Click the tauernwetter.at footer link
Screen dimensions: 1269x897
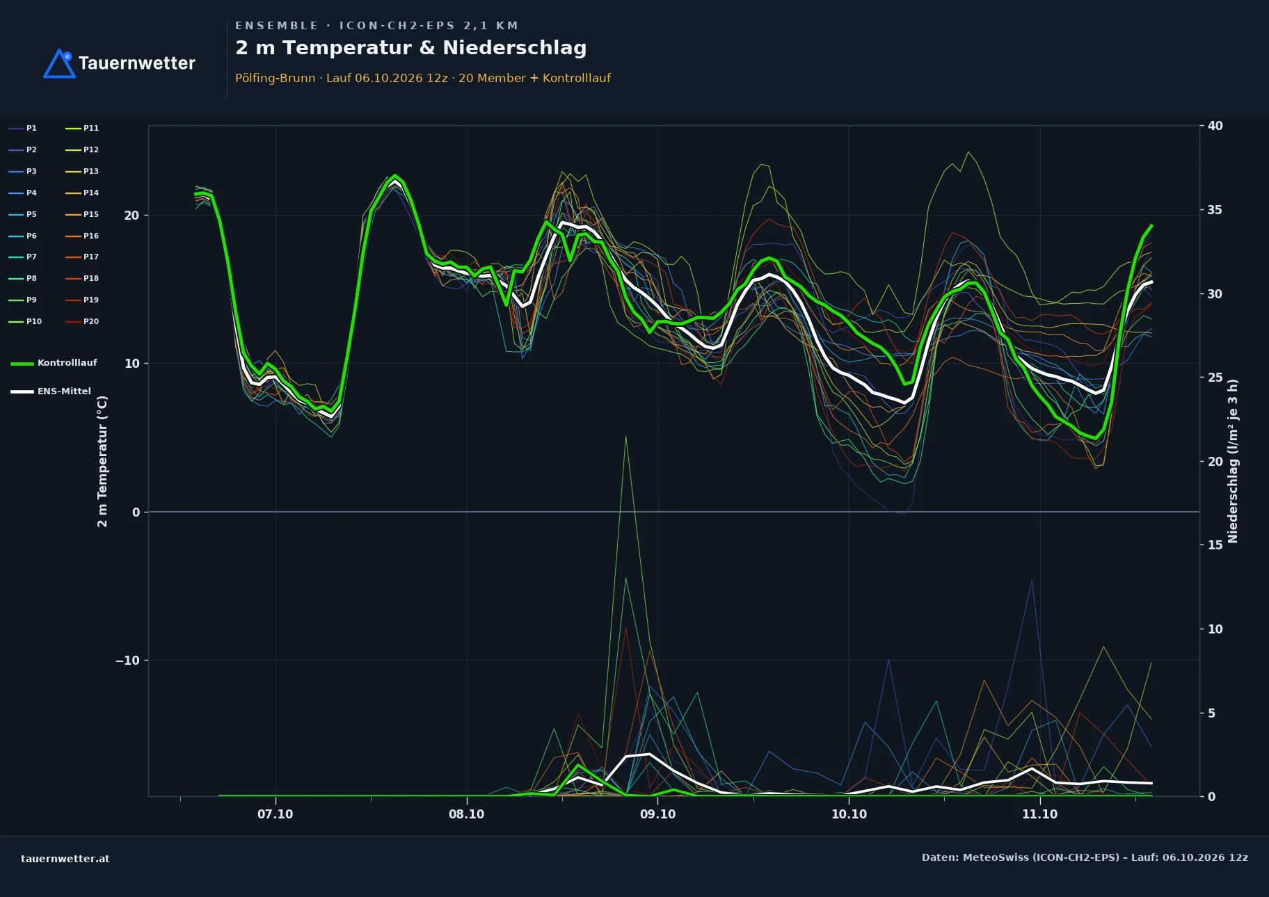coord(65,859)
